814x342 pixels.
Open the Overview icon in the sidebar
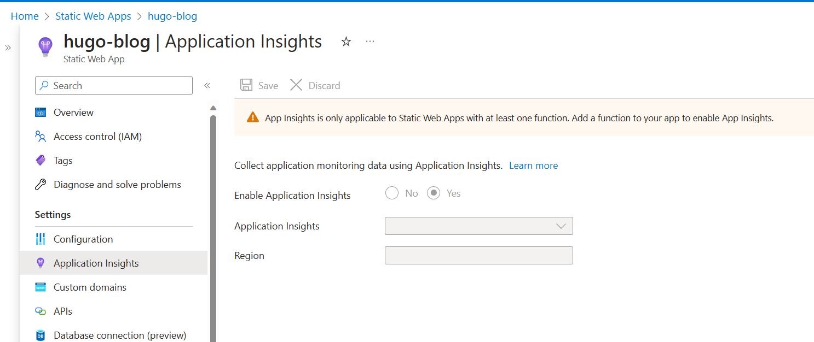tap(41, 112)
